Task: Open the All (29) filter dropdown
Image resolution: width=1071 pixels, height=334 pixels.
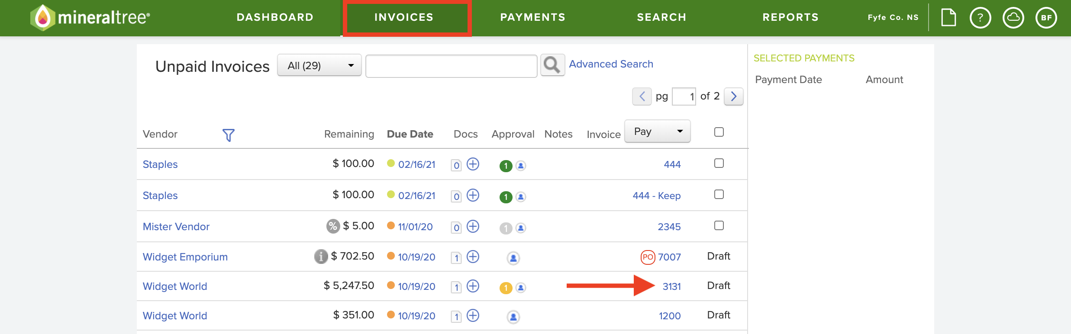Action: pyautogui.click(x=319, y=65)
